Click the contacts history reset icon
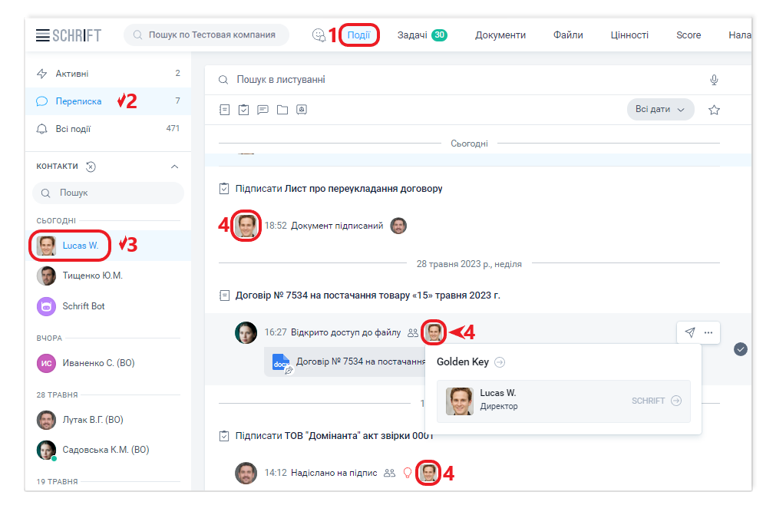The image size is (776, 515). [91, 167]
